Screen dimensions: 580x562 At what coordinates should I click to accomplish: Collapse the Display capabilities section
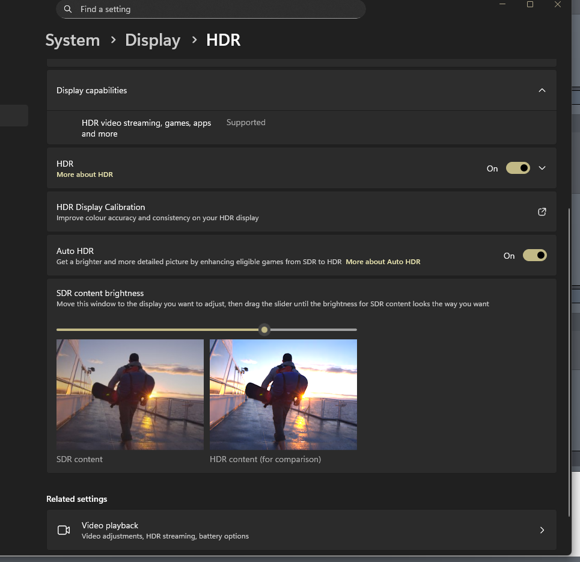(542, 90)
